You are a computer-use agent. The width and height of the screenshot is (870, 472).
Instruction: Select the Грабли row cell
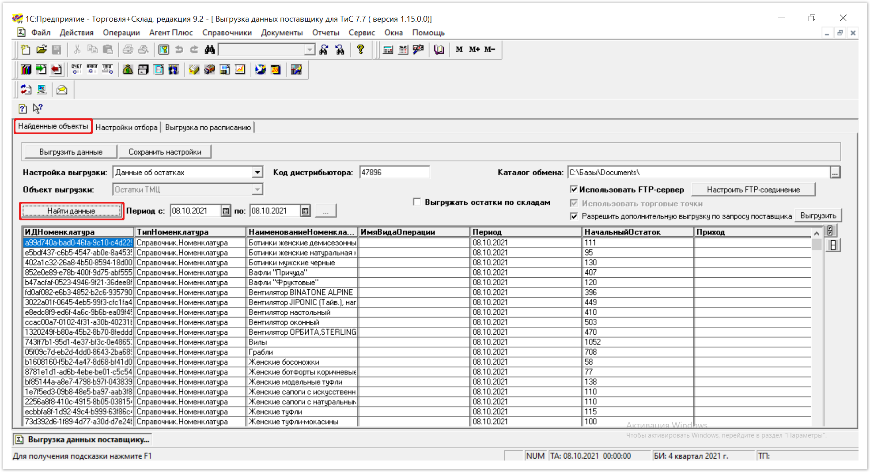[302, 352]
